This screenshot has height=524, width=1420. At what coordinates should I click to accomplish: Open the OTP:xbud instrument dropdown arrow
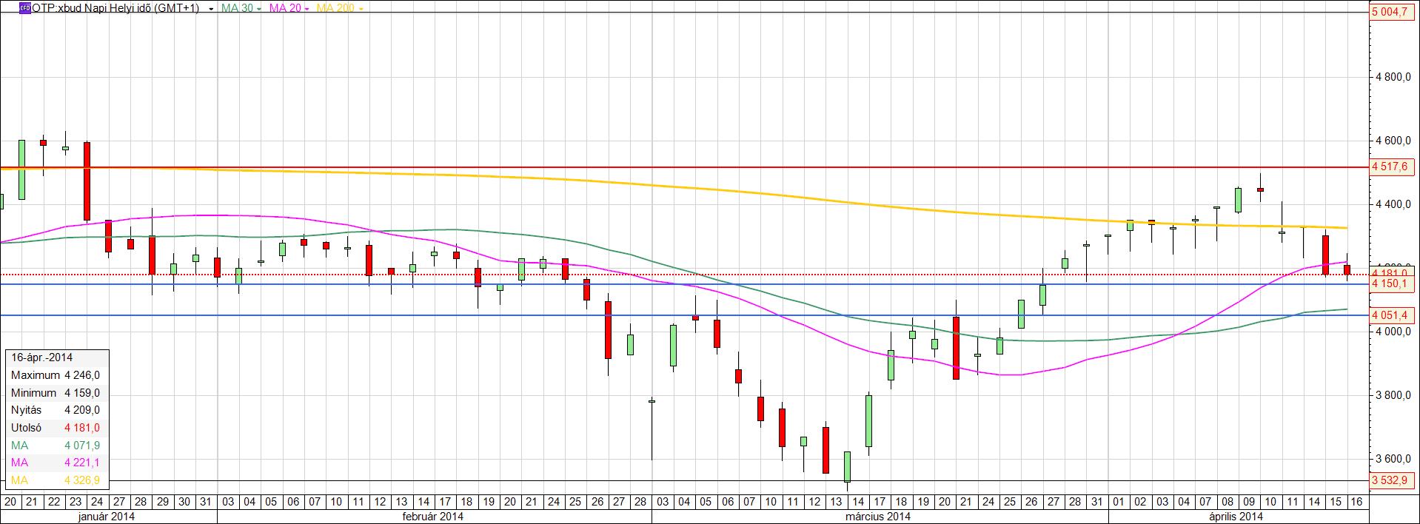coord(212,9)
